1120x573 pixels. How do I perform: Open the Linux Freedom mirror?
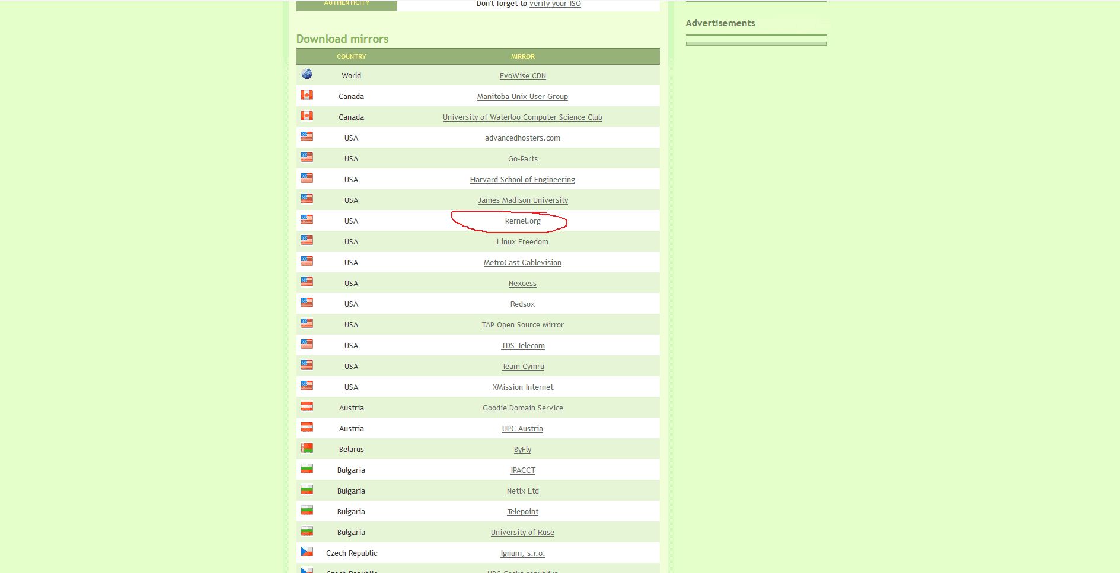pyautogui.click(x=522, y=241)
